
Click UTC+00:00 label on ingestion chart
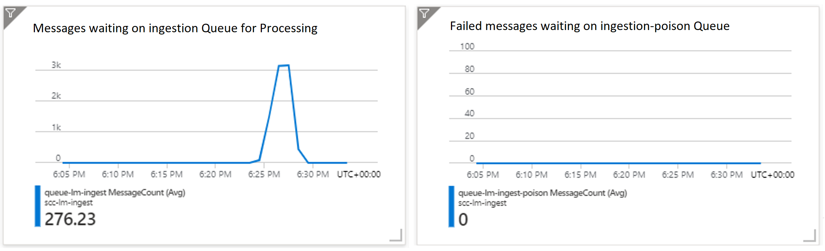click(358, 174)
